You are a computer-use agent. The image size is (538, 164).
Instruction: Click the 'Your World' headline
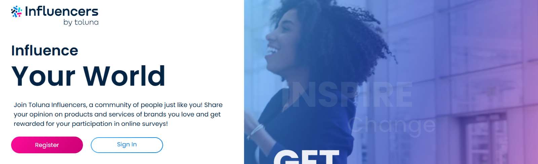tap(88, 76)
